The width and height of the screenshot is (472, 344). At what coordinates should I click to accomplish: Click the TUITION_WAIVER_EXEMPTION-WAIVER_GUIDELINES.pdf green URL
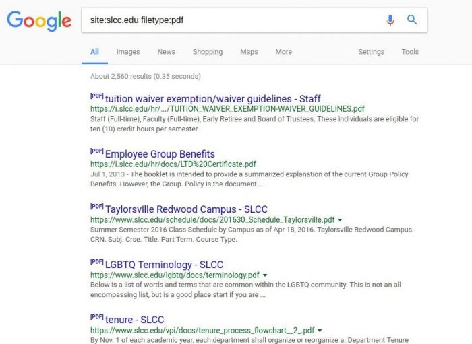(227, 109)
